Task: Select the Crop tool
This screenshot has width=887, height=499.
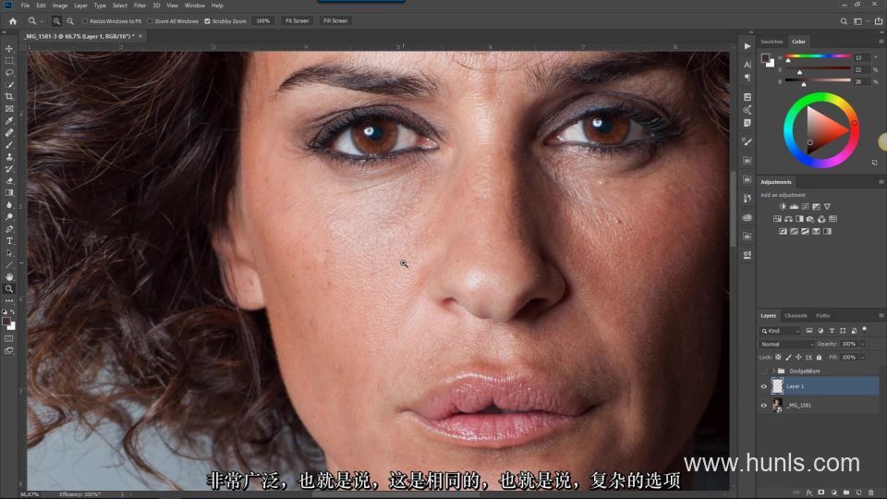Action: pyautogui.click(x=9, y=97)
